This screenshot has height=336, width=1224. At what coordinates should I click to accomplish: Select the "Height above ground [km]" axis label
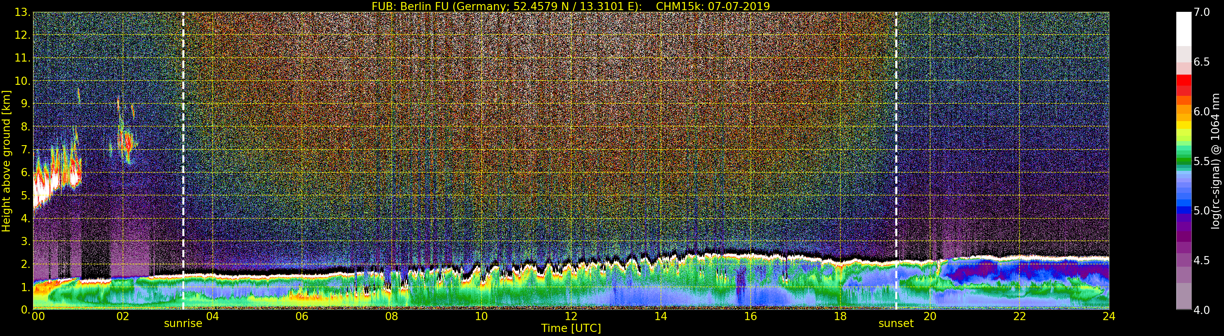click(6, 161)
